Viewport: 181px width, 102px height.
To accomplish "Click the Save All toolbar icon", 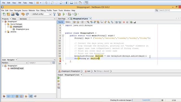I will [x=17, y=14].
